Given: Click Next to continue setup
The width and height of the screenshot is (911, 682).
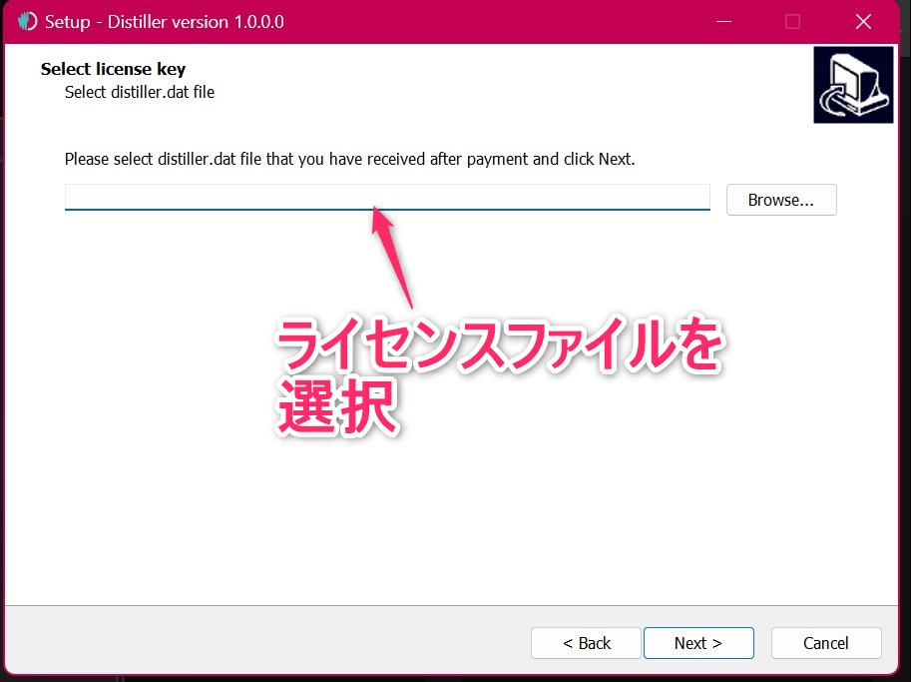Looking at the screenshot, I should pyautogui.click(x=697, y=643).
